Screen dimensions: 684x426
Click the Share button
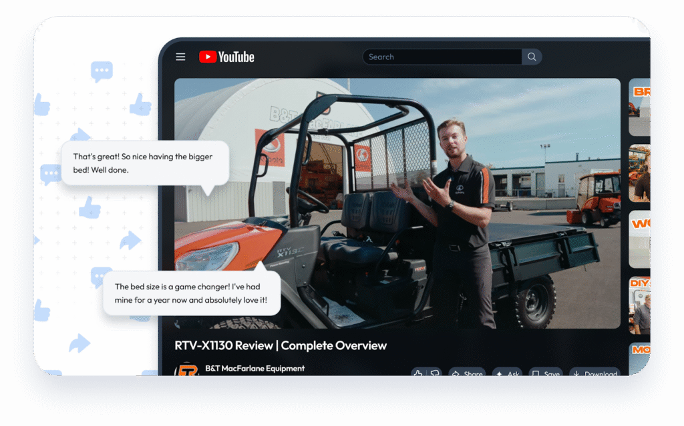tap(467, 373)
